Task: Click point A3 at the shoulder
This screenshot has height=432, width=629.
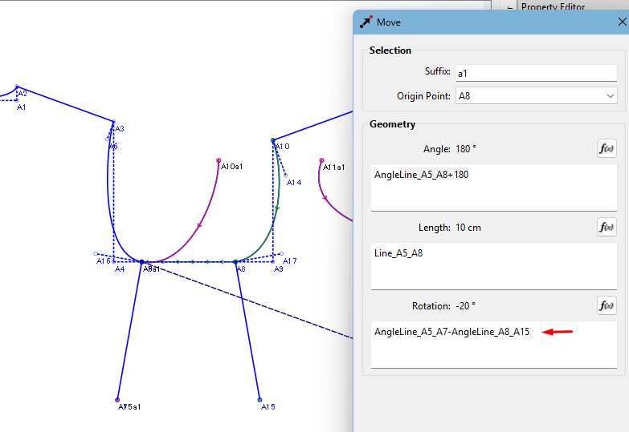Action: [113, 122]
